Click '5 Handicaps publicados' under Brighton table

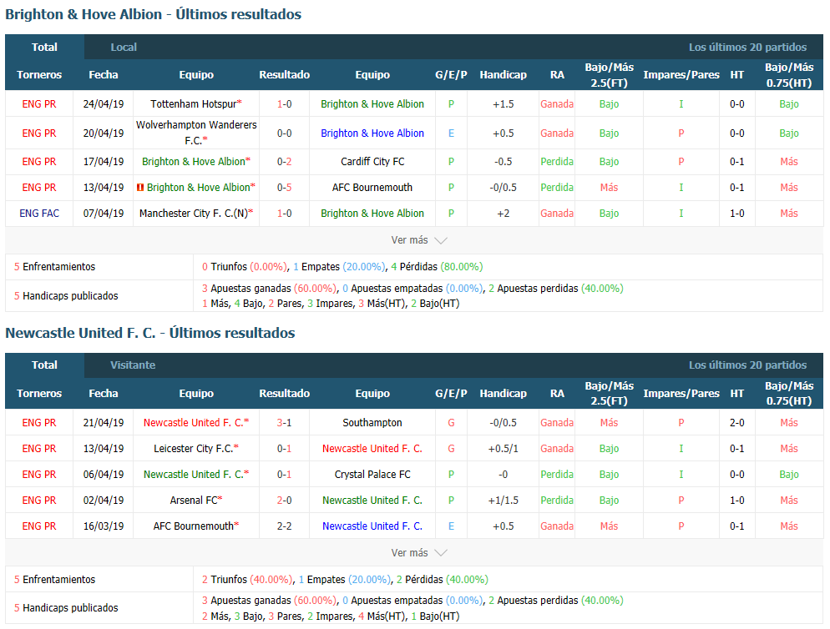(x=66, y=295)
